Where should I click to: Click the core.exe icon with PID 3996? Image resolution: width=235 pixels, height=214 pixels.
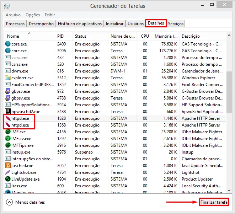[x=7, y=50]
